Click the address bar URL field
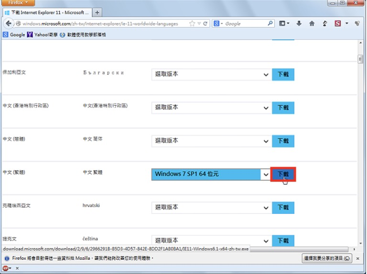This screenshot has width=367, height=274. tap(101, 23)
